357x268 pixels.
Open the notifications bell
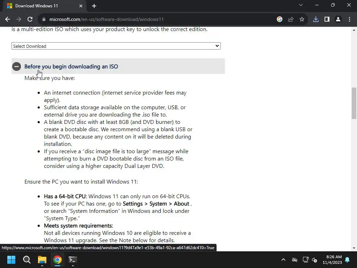coord(348,260)
